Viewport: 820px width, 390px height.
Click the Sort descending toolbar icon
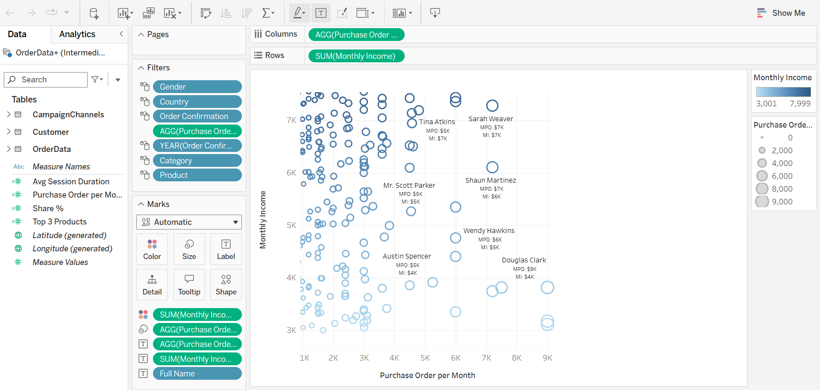point(247,13)
